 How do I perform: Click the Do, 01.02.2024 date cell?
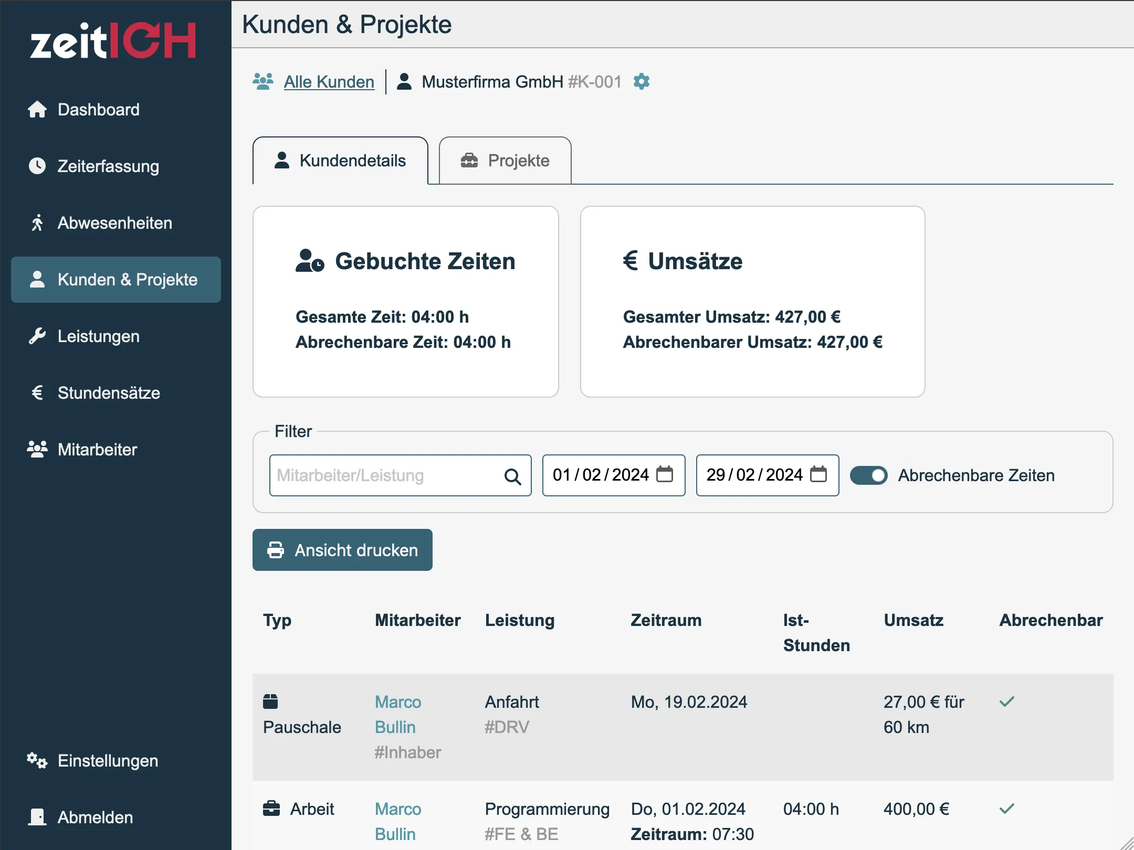[688, 809]
